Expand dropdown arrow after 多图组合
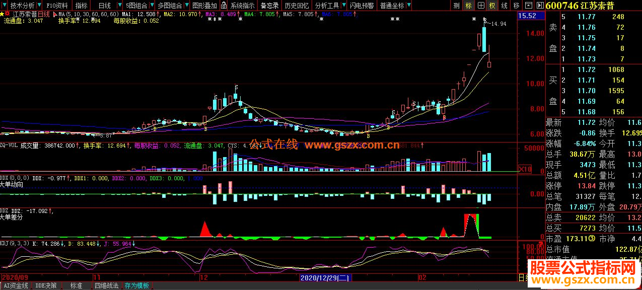 (x=186, y=5)
